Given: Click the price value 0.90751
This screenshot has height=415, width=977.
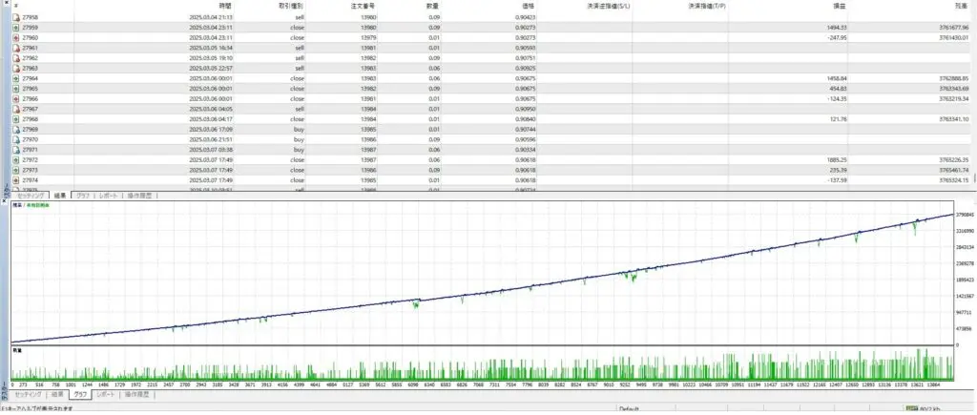Looking at the screenshot, I should [526, 58].
